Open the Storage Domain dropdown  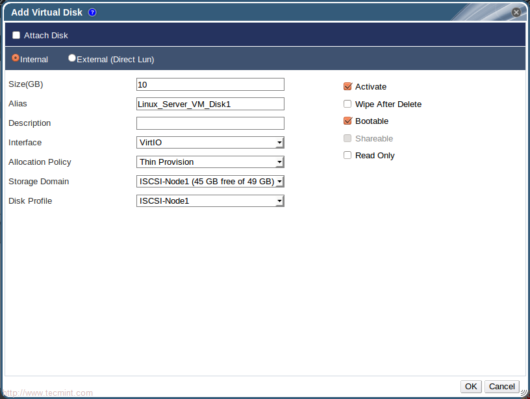210,182
